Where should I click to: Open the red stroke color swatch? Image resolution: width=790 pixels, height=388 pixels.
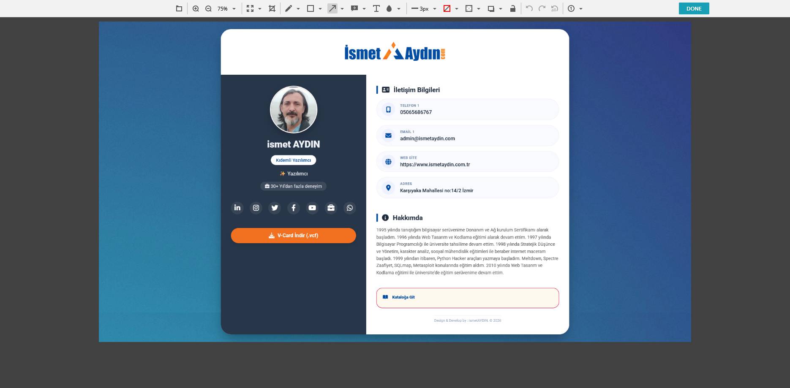click(x=447, y=8)
